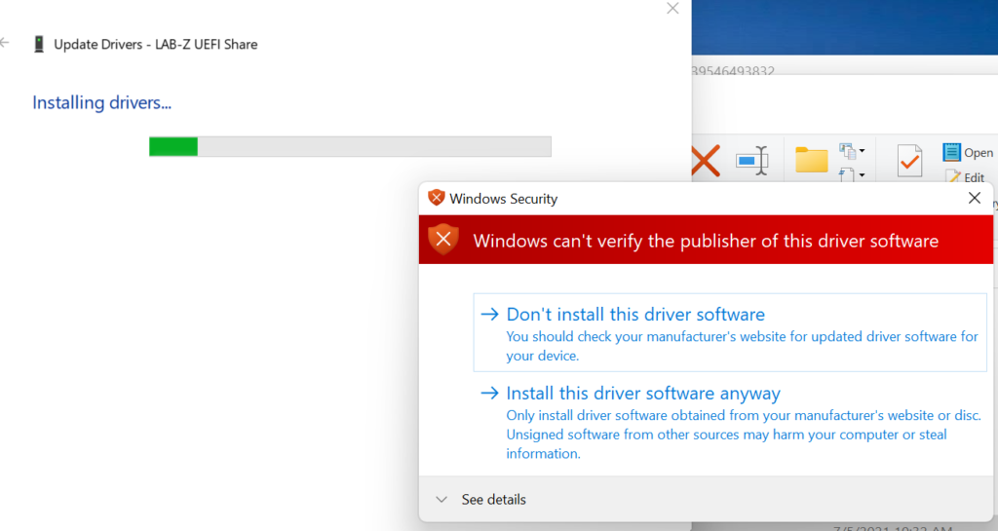
Task: Expand See details chevron
Action: (441, 500)
